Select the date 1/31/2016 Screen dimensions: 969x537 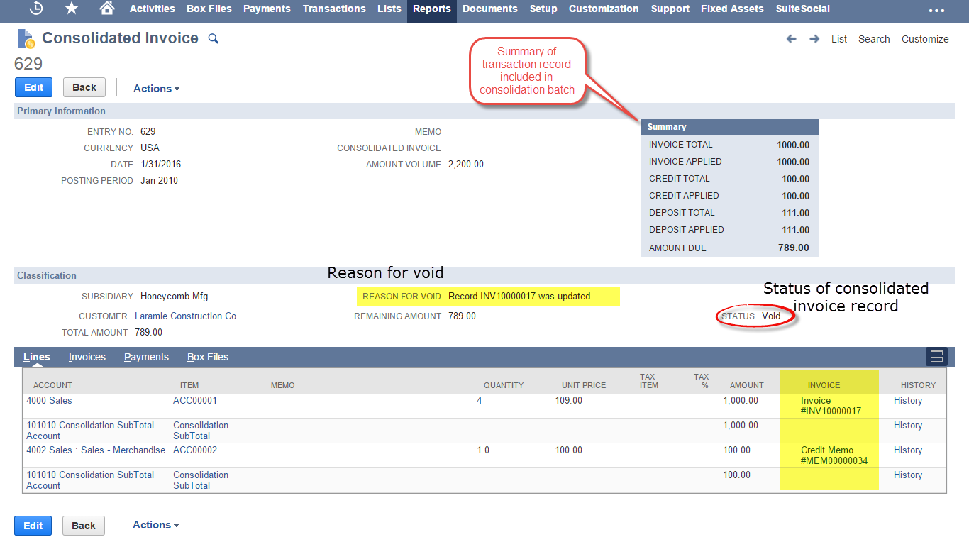click(x=161, y=165)
